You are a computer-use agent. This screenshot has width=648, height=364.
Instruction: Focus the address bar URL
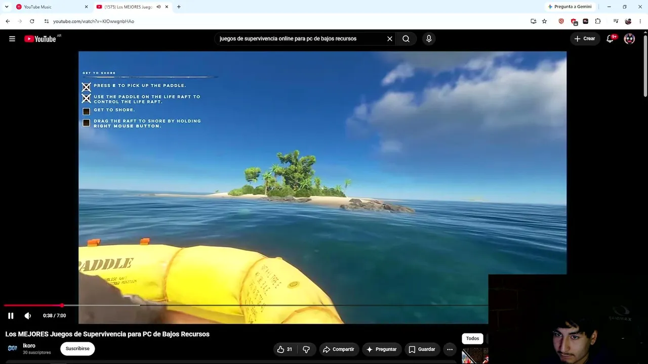click(94, 21)
